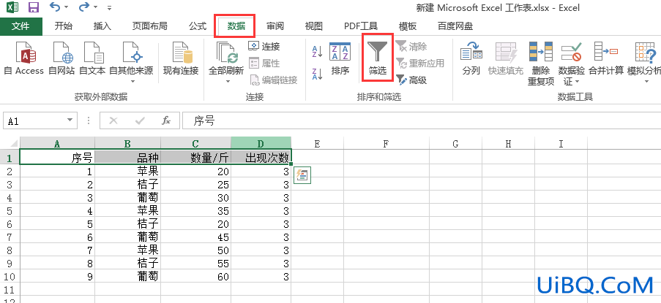Click the 连接 connections button

tap(265, 47)
